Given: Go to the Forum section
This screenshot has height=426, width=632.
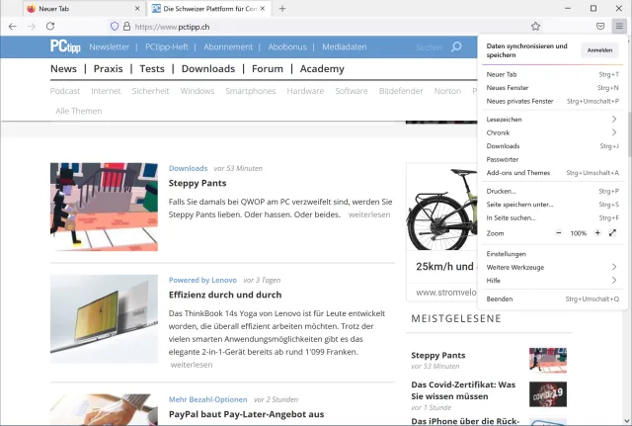Looking at the screenshot, I should click(x=268, y=69).
